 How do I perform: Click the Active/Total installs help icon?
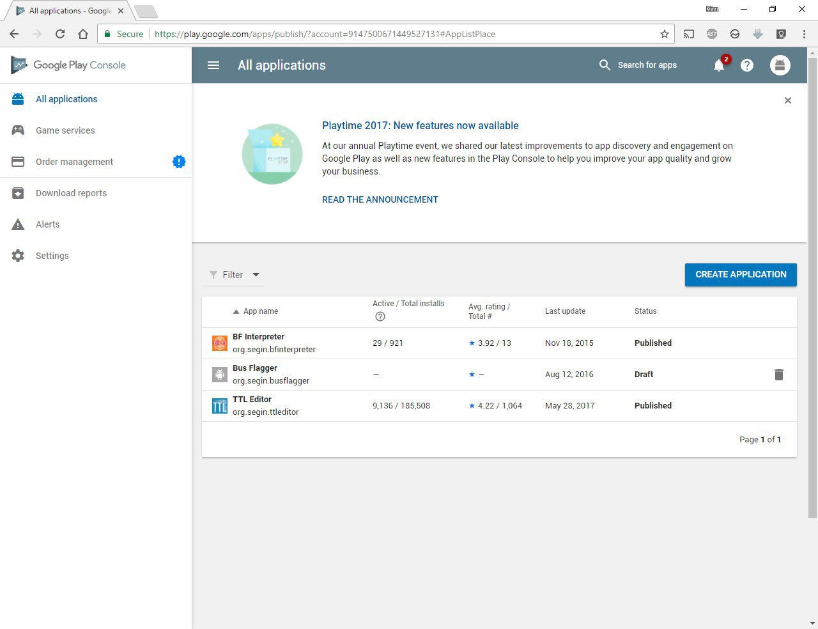(380, 316)
